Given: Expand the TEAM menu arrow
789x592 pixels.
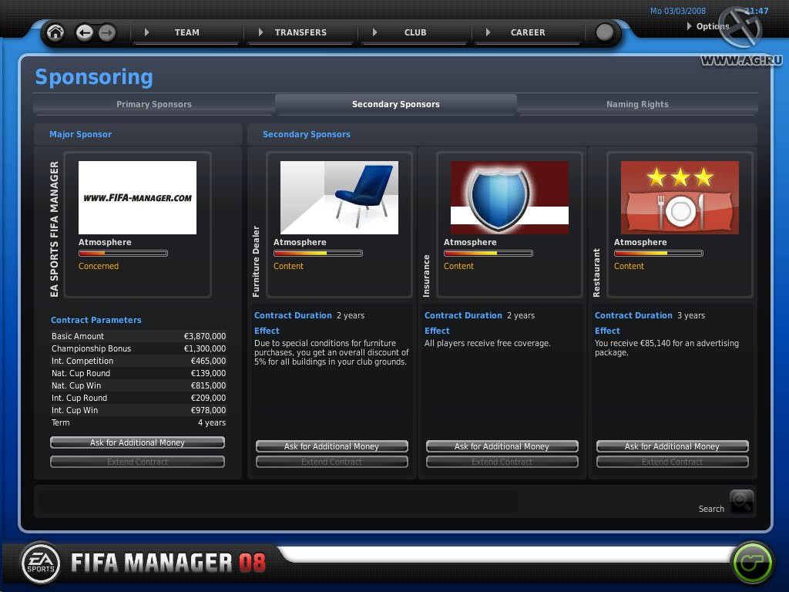Looking at the screenshot, I should [146, 32].
